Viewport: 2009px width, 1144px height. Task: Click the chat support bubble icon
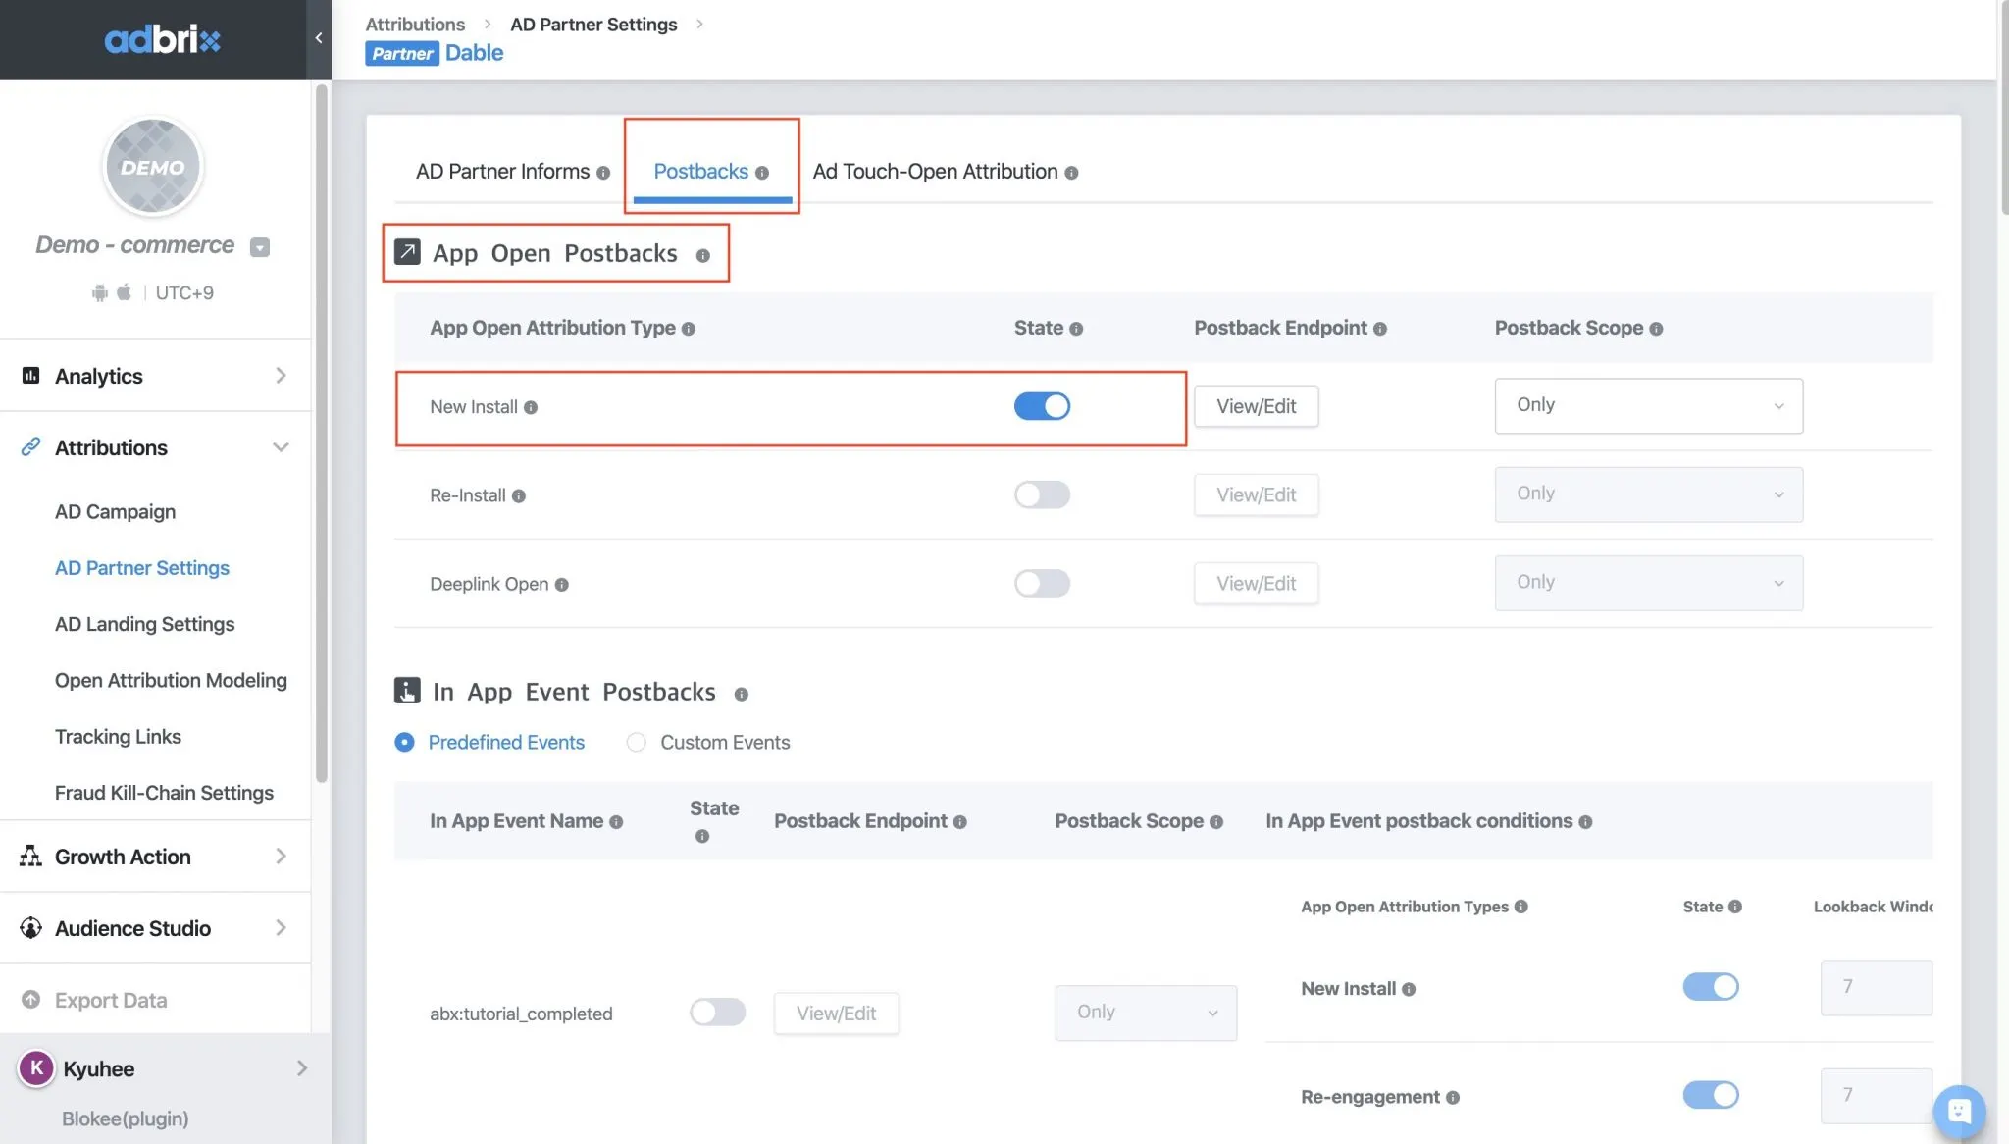(x=1959, y=1111)
